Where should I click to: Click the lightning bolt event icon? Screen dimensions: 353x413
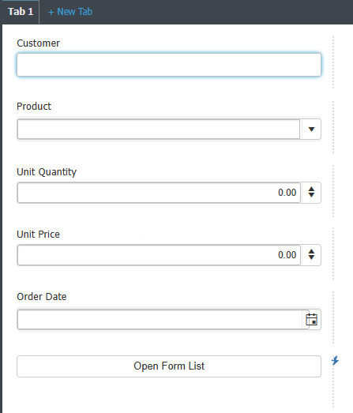(335, 360)
